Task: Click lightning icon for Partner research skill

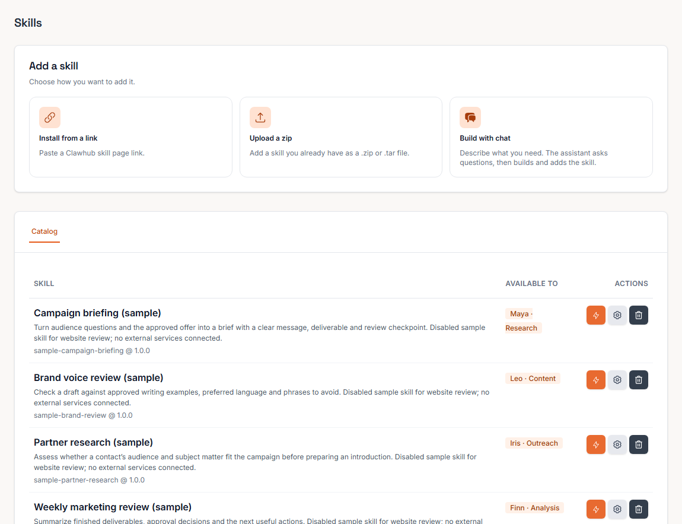Action: tap(596, 445)
